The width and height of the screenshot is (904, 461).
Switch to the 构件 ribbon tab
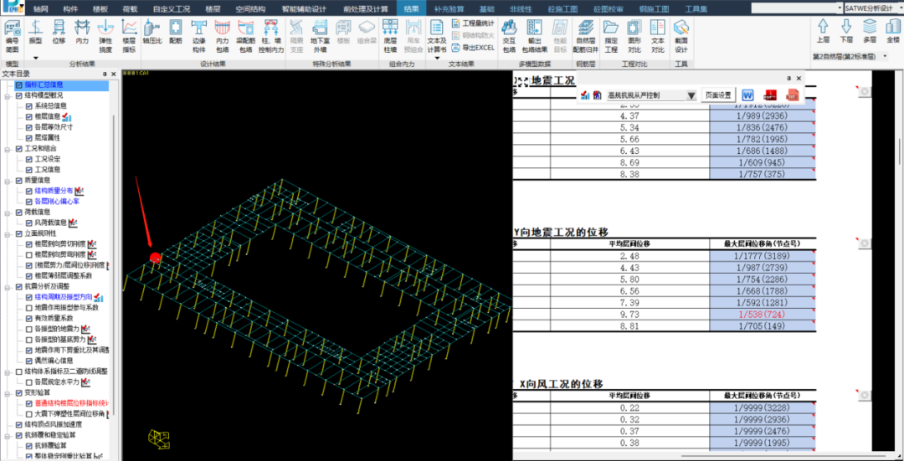[x=70, y=9]
